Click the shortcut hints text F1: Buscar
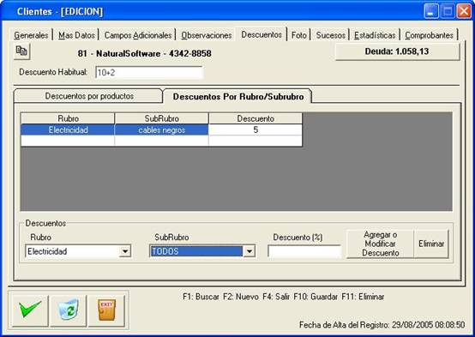 [x=201, y=297]
